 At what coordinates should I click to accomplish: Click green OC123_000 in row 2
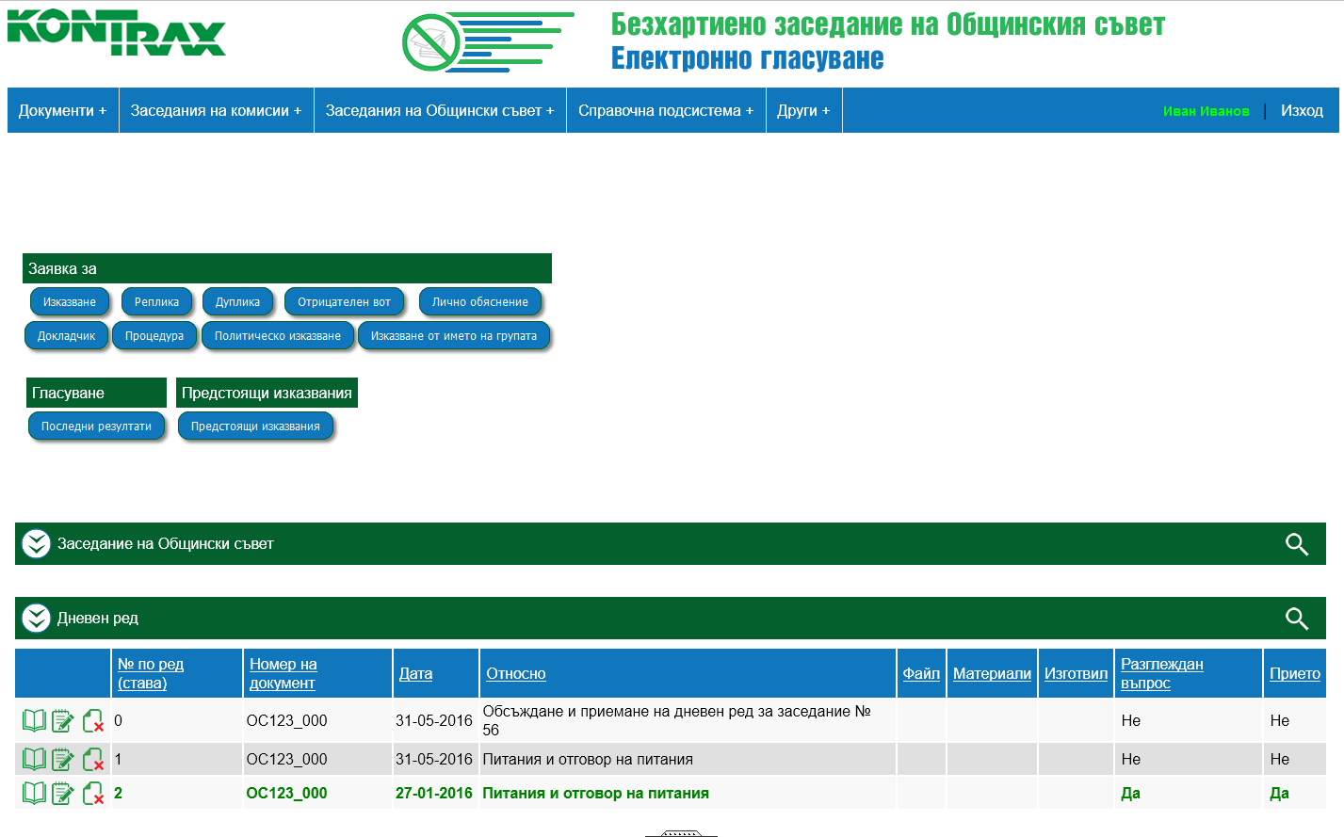point(287,793)
